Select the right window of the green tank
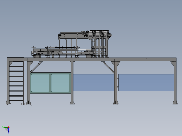 click(60, 83)
